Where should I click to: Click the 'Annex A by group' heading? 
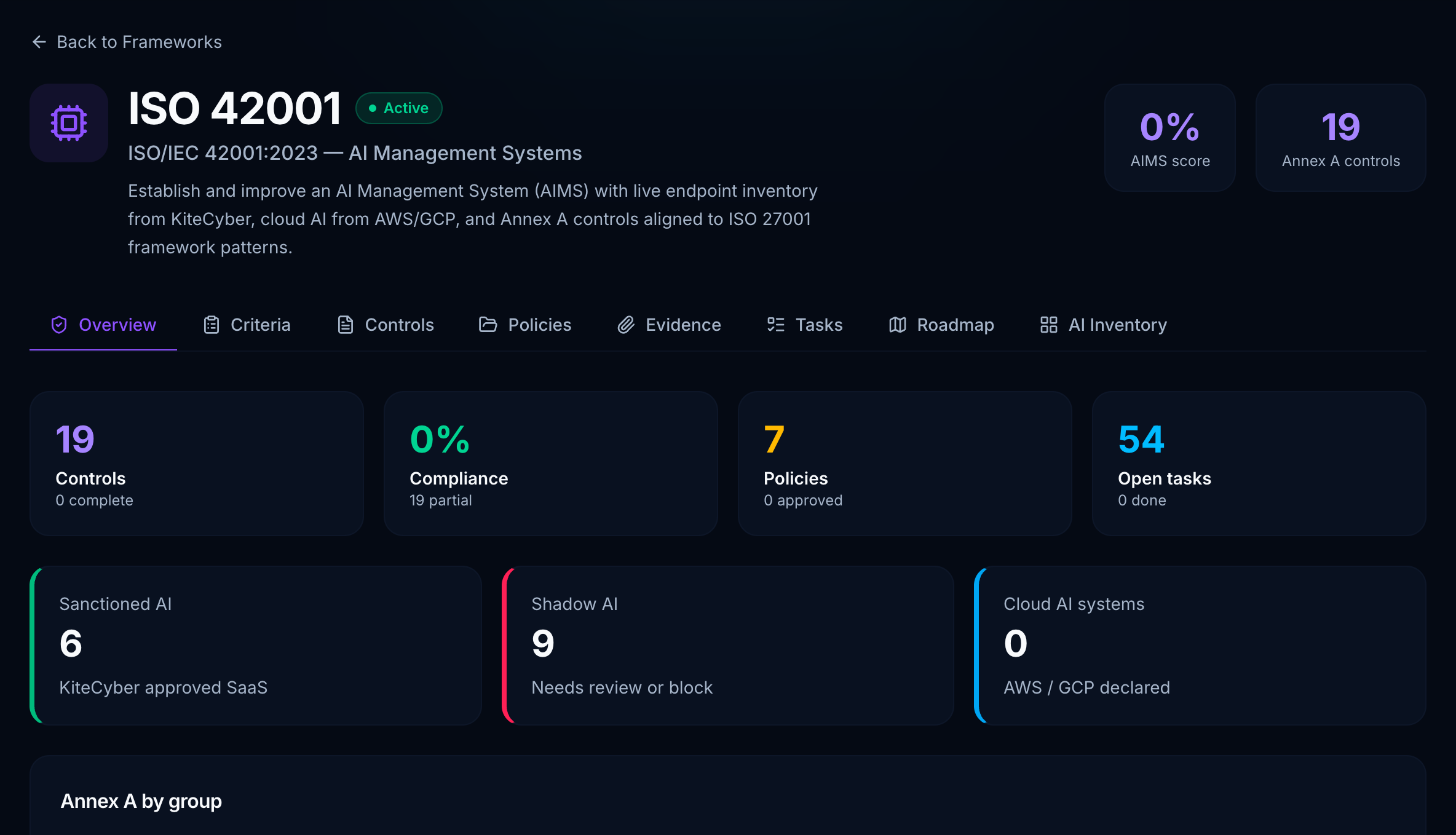pos(141,801)
